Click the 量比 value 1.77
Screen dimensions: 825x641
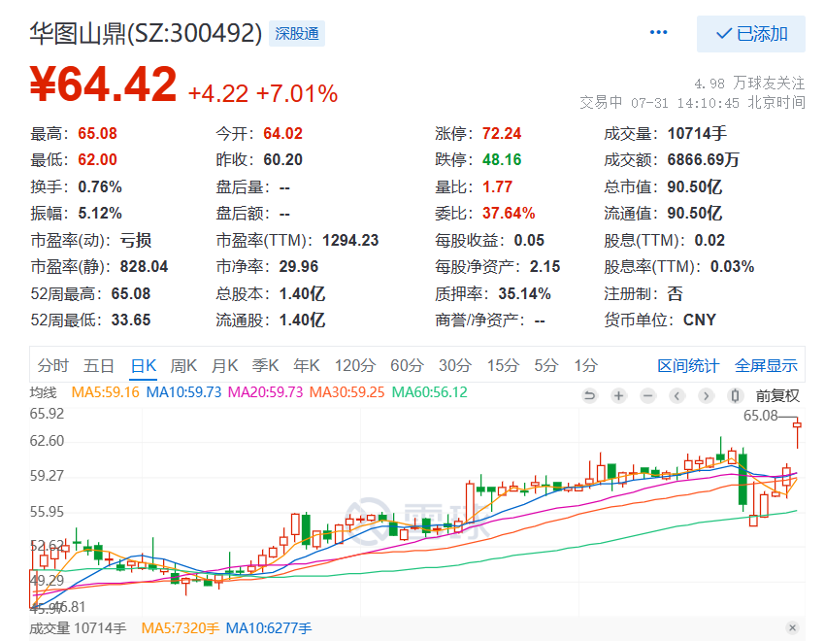(x=497, y=186)
